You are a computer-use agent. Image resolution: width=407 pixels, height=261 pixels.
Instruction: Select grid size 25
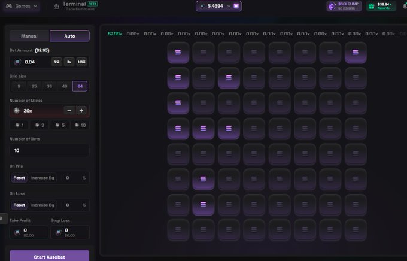pyautogui.click(x=34, y=86)
